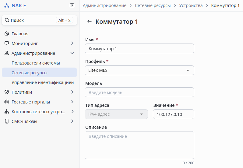This screenshot has height=168, width=243.
Task: Click the Главная home icon
Action: coord(7,34)
